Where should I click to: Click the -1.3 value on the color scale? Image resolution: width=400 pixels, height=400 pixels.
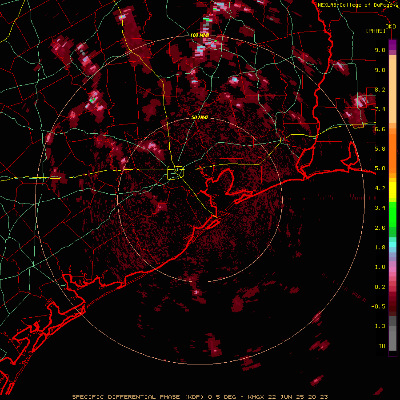click(x=378, y=326)
